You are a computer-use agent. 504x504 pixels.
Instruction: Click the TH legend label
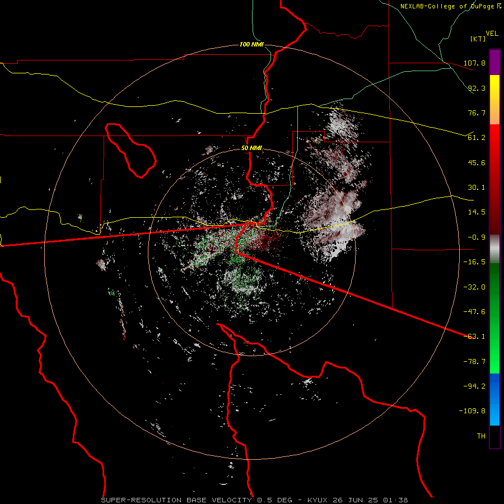481,436
